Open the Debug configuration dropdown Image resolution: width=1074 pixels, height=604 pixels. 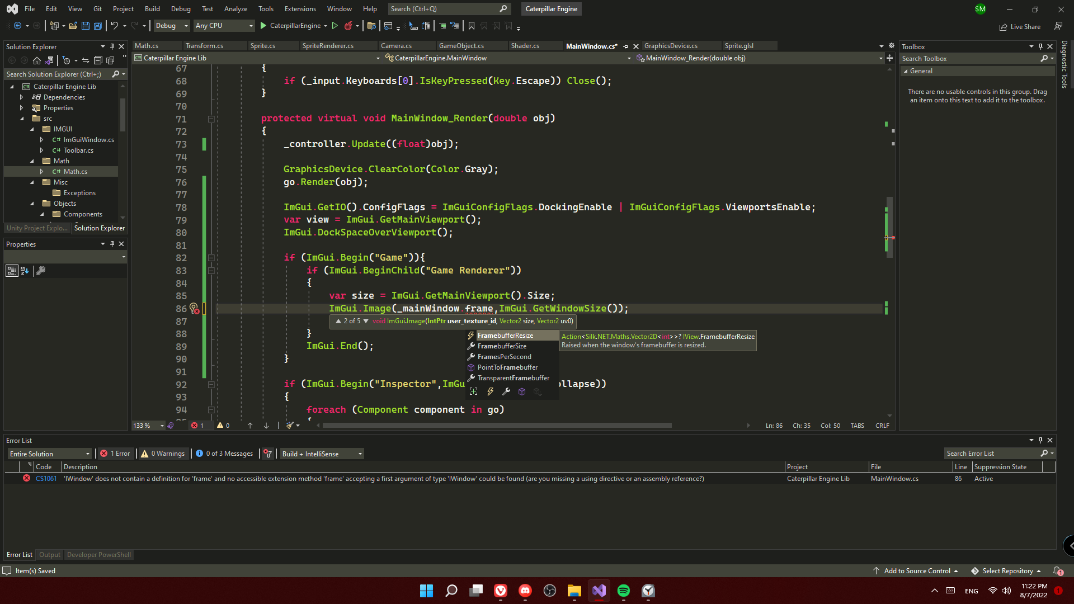[x=172, y=26]
